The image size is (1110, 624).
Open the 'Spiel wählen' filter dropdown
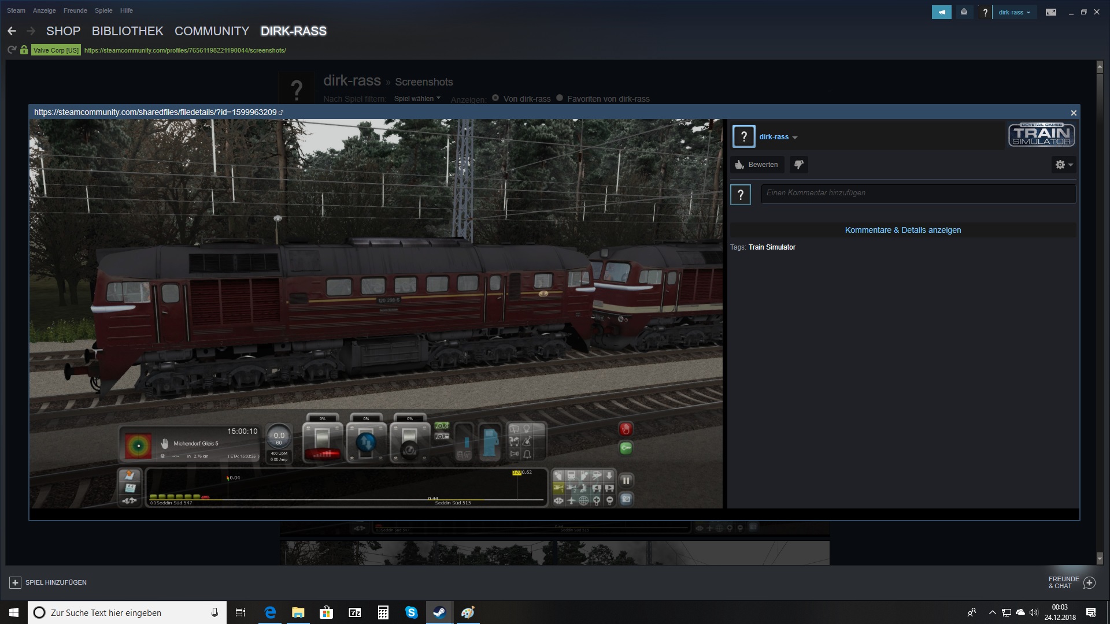coord(417,99)
